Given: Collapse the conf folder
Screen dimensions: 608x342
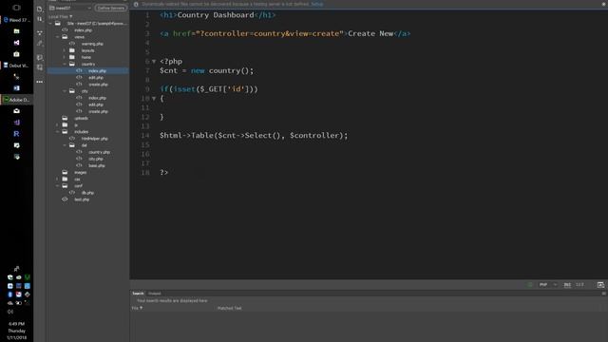Looking at the screenshot, I should point(57,186).
